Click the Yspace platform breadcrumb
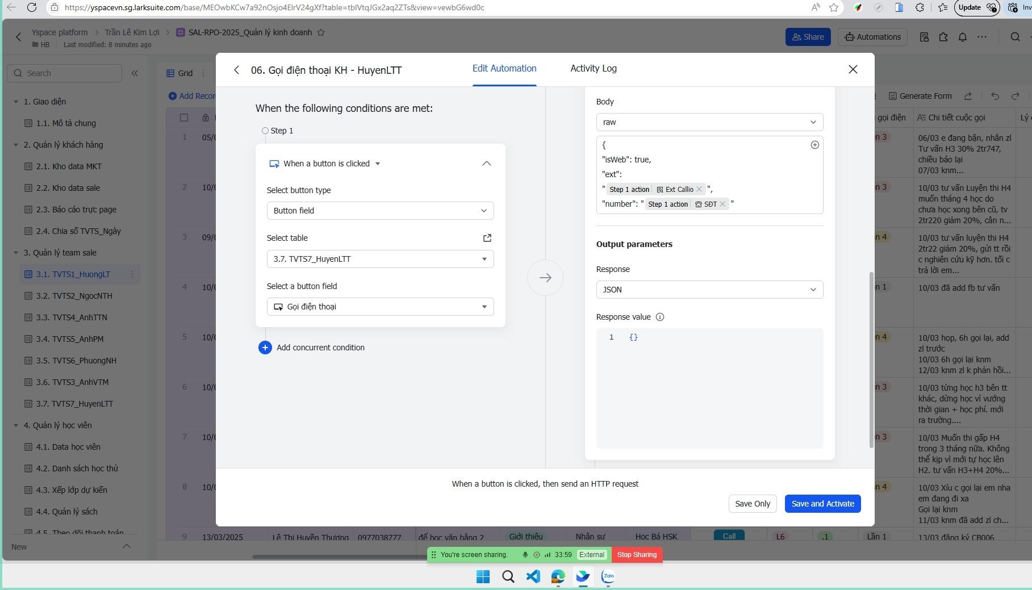Screen dimensions: 1032x590 [60, 32]
